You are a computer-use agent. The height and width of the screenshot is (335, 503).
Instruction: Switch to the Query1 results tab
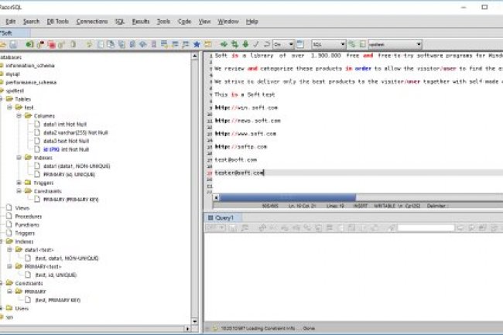(224, 219)
